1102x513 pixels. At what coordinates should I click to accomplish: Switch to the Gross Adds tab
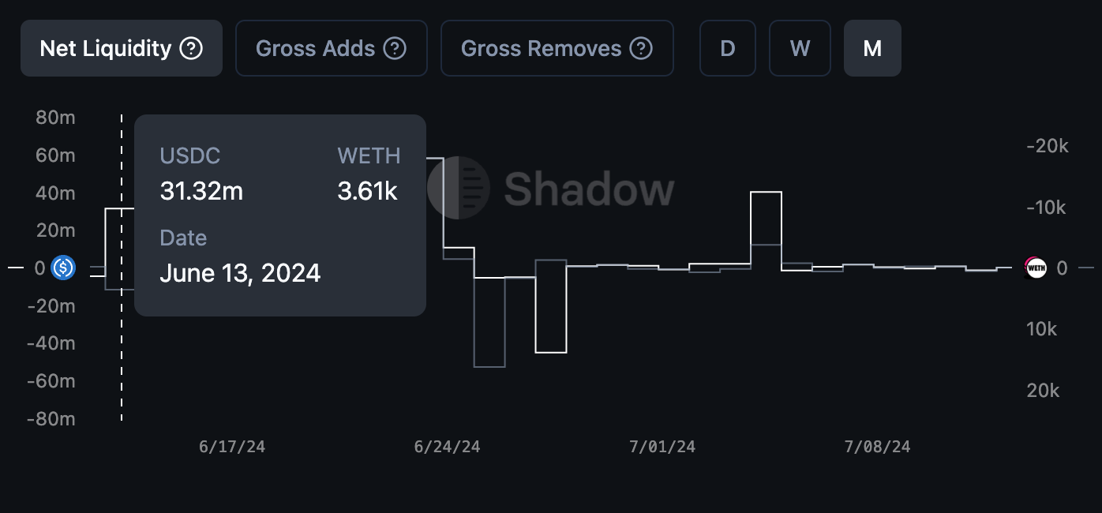coord(332,48)
